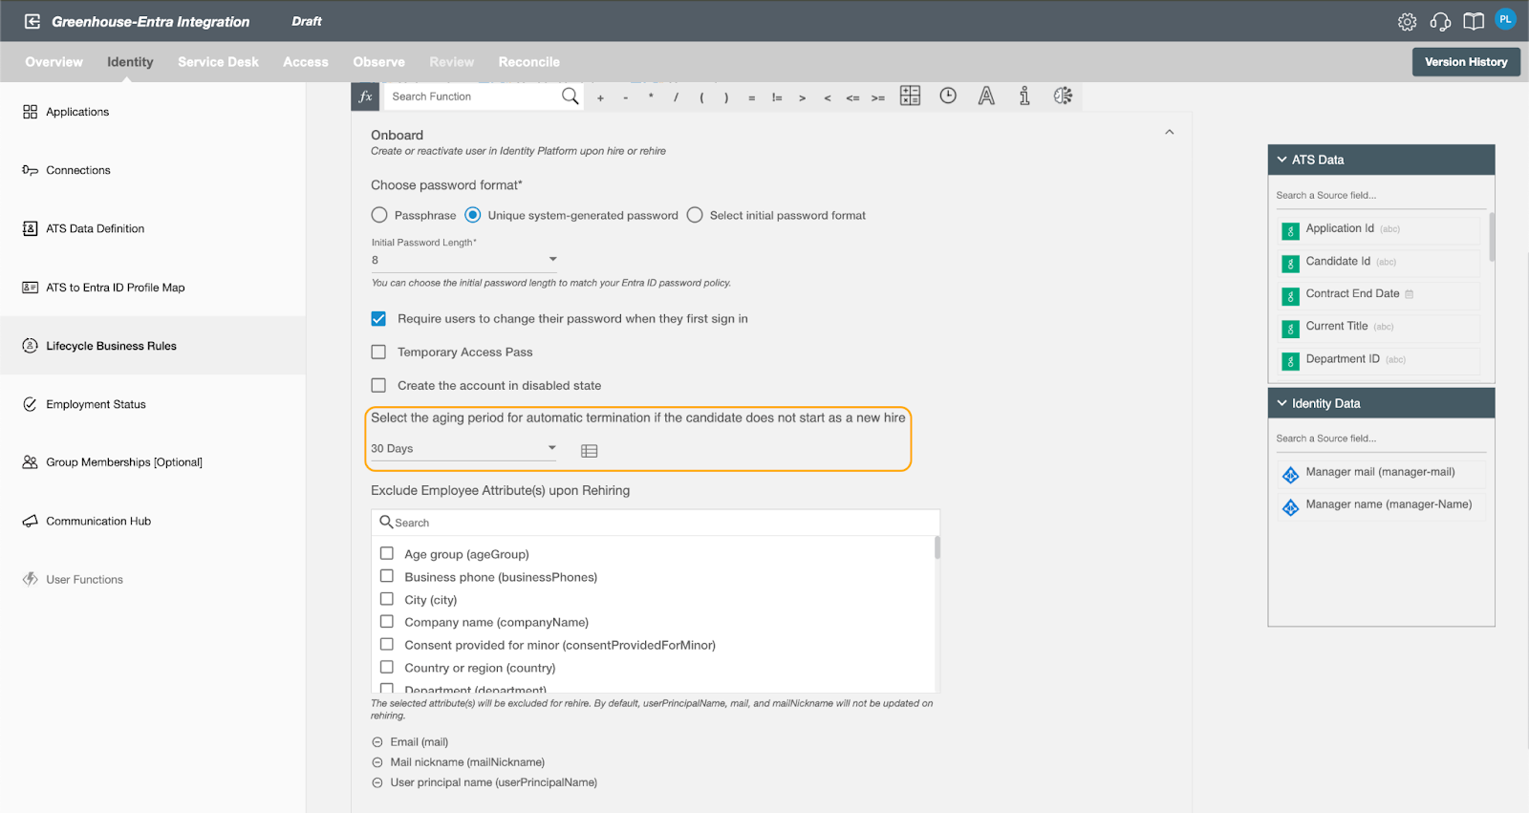Open the documentation book icon

pos(1474,21)
